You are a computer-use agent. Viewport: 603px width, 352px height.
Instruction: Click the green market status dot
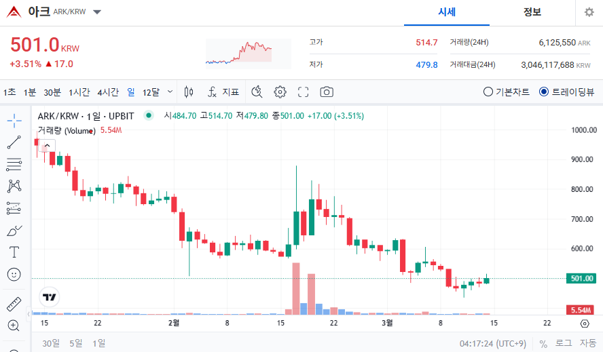[149, 115]
